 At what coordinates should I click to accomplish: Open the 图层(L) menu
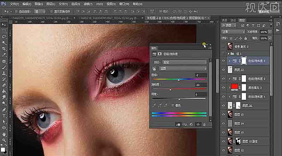click(51, 4)
